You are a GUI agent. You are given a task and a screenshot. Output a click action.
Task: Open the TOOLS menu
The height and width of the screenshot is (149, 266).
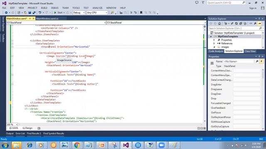76,8
